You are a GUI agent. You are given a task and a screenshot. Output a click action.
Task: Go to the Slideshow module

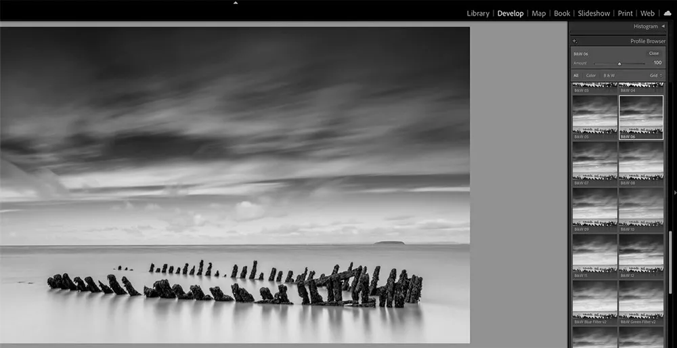pos(594,14)
